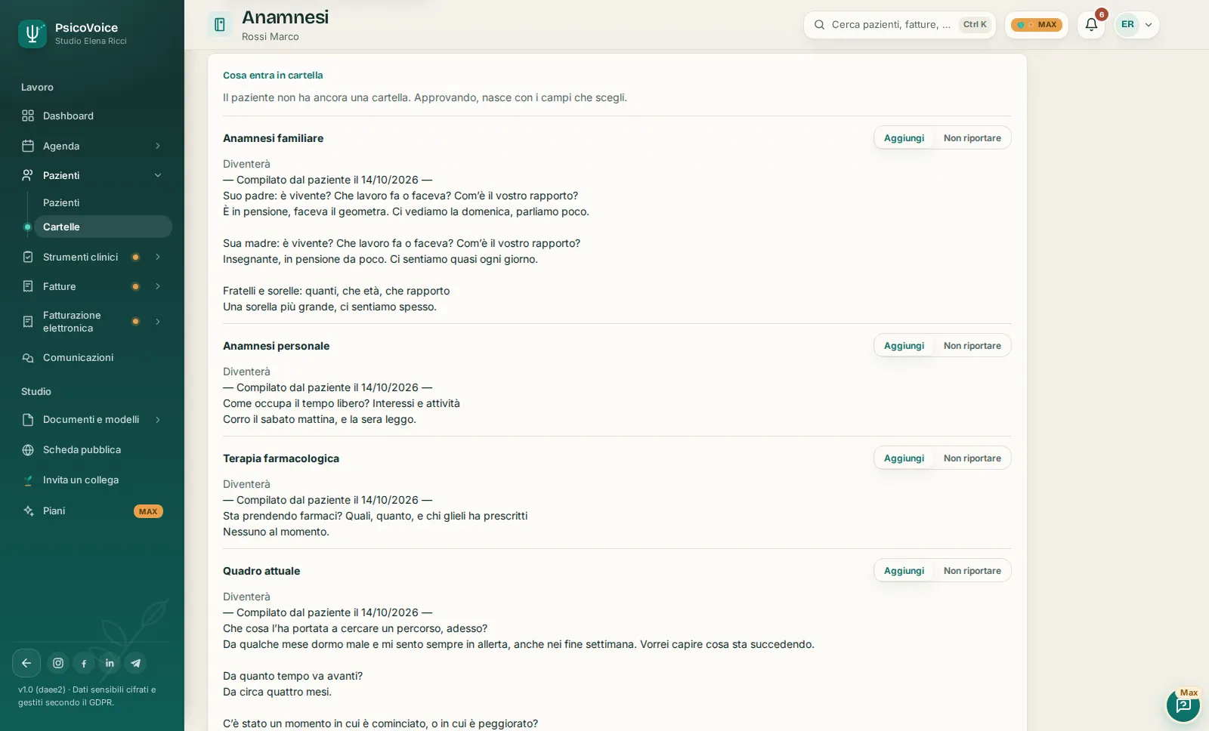1209x731 pixels.
Task: Click the MAX badge beside Piani
Action: 148,511
